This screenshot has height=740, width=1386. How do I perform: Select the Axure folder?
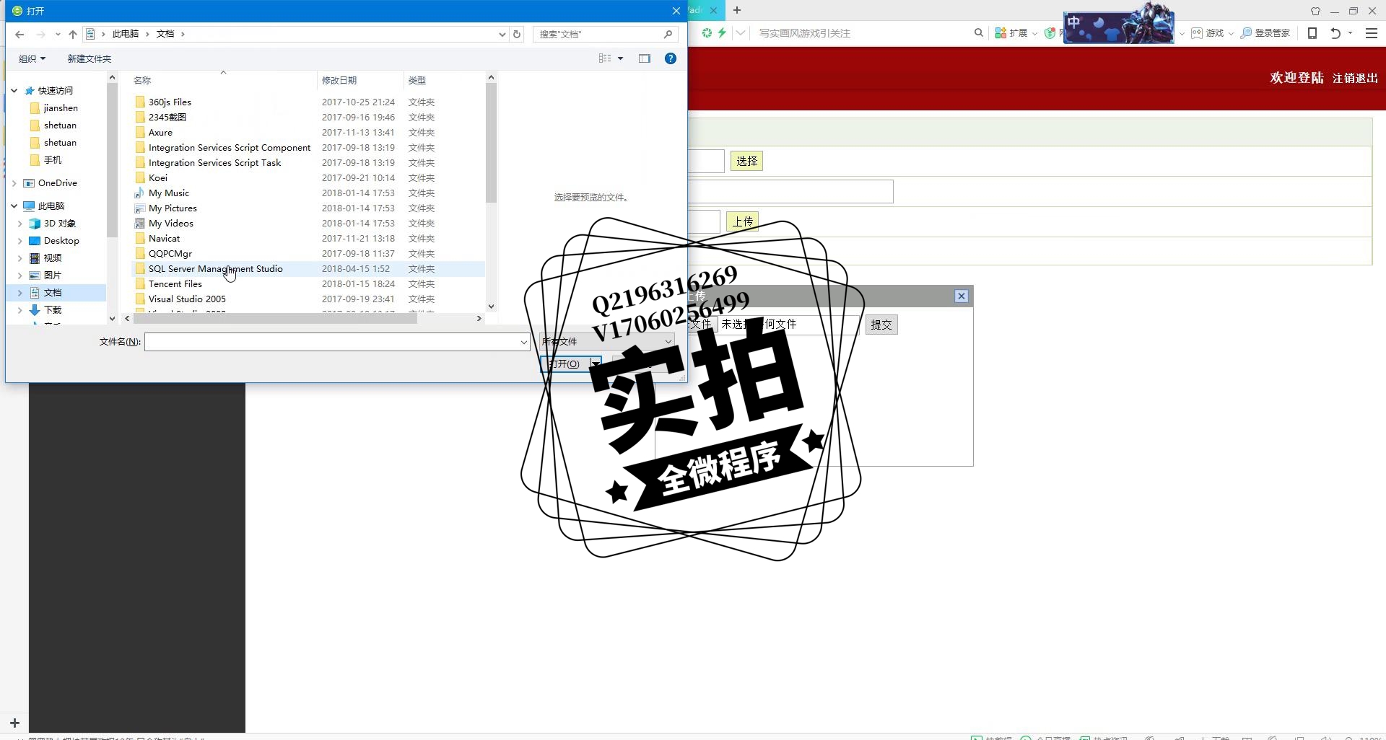point(160,132)
